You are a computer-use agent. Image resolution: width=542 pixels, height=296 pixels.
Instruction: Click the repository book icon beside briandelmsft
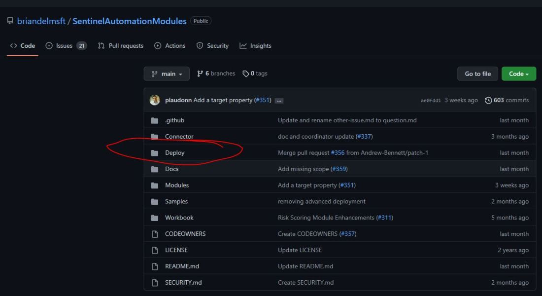point(10,21)
